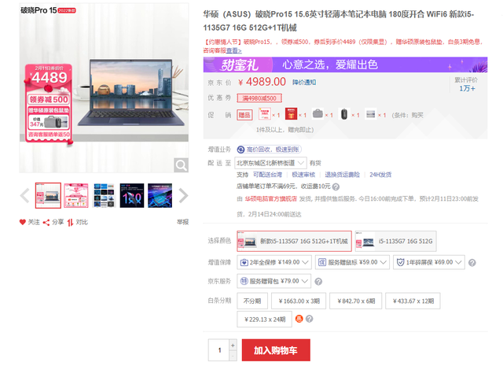This screenshot has width=503, height=366.
Task: Select ¥433.67 x 12期 installment
Action: (x=413, y=301)
